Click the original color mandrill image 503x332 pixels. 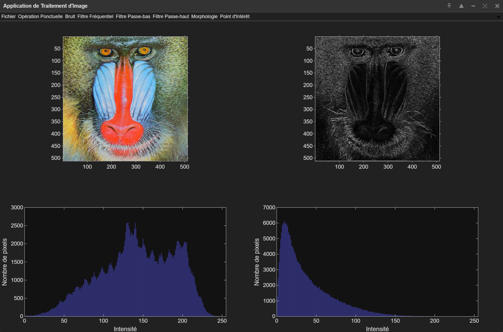pyautogui.click(x=125, y=99)
